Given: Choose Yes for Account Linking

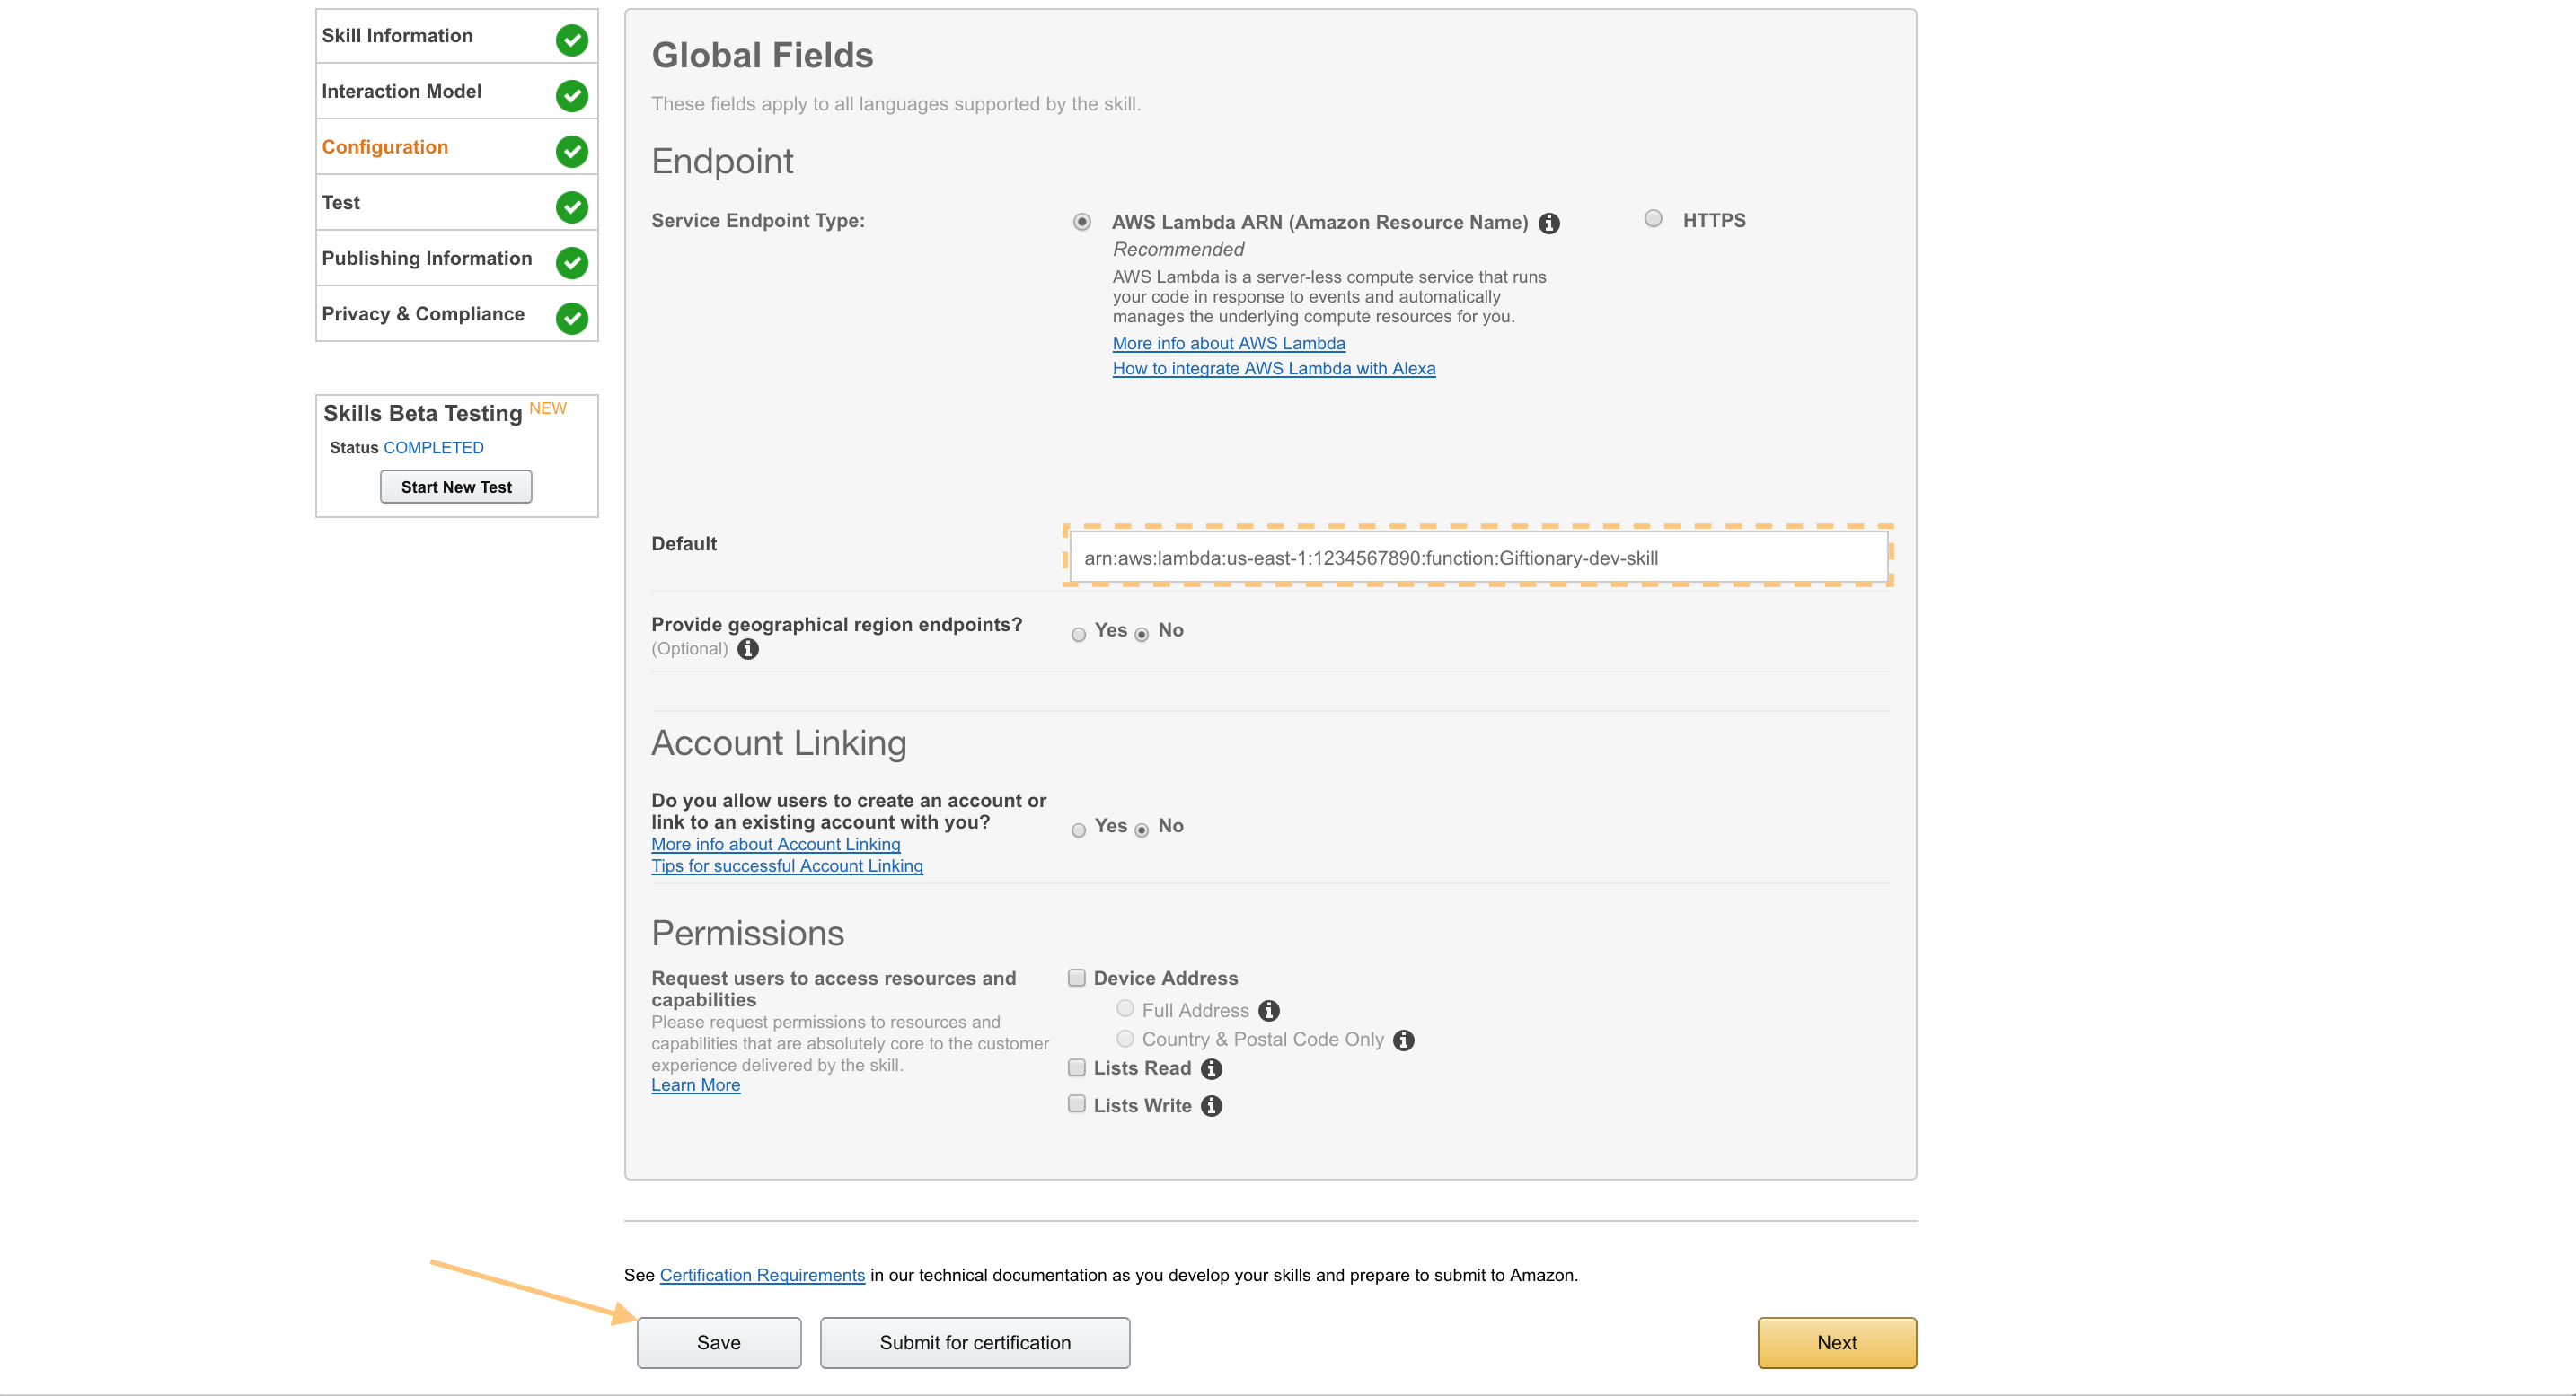Looking at the screenshot, I should pos(1078,830).
